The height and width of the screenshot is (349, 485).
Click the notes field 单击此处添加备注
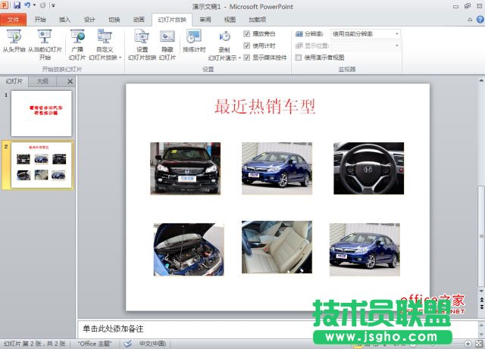point(113,329)
